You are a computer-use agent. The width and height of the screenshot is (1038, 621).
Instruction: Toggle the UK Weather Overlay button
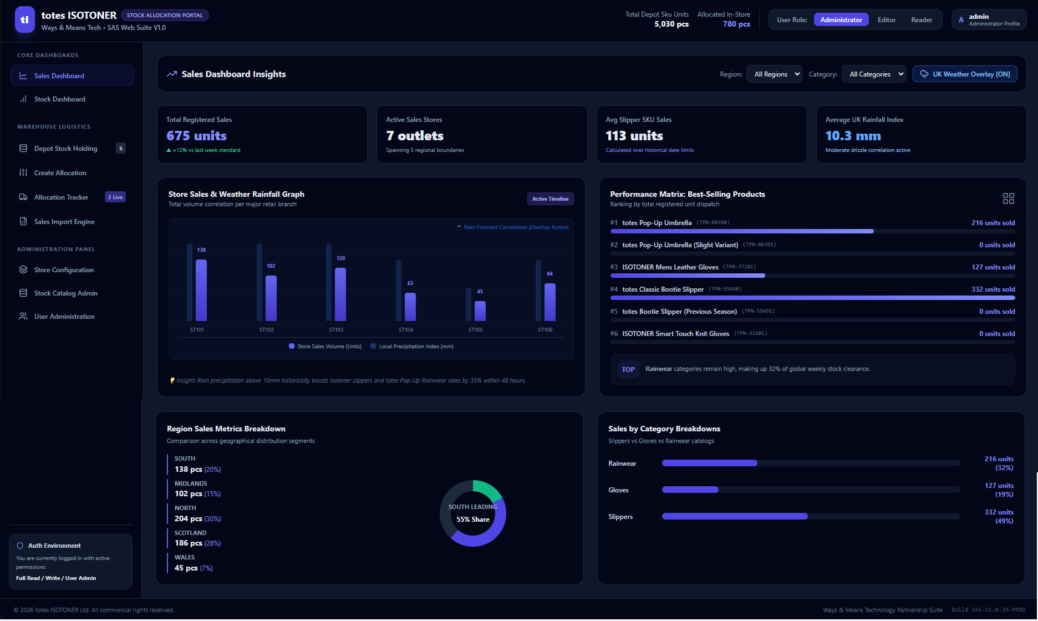click(965, 74)
